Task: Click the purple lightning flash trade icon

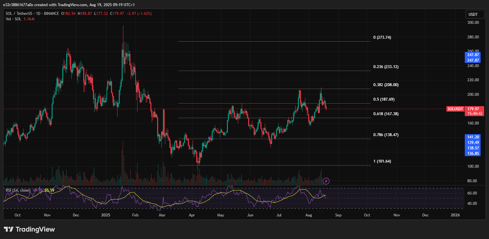Action: click(x=326, y=181)
